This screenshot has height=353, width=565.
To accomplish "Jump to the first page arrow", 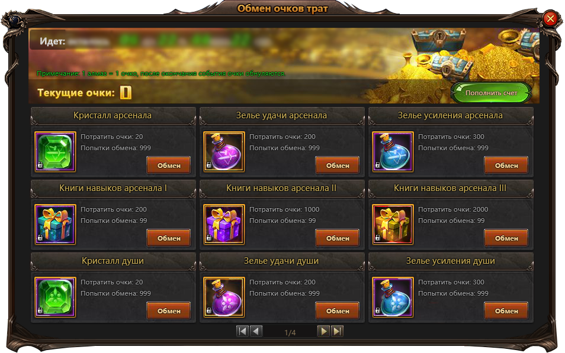I will coord(242,331).
